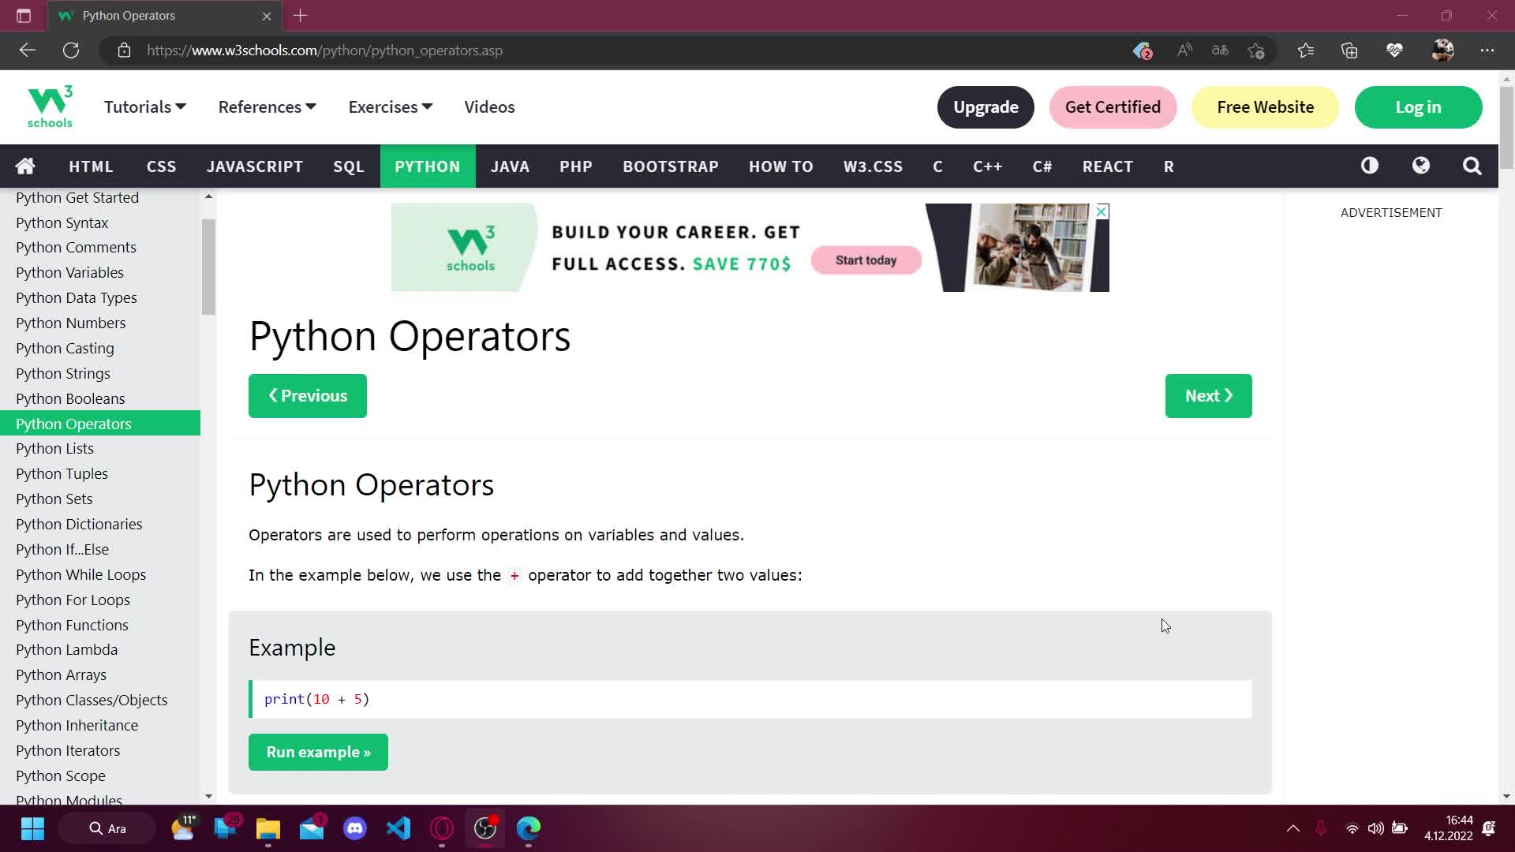Go to the Previous page
This screenshot has width=1515, height=852.
coord(308,396)
